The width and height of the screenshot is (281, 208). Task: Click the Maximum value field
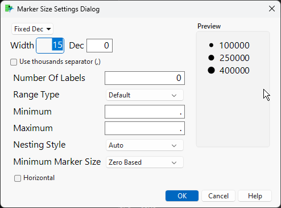point(144,128)
